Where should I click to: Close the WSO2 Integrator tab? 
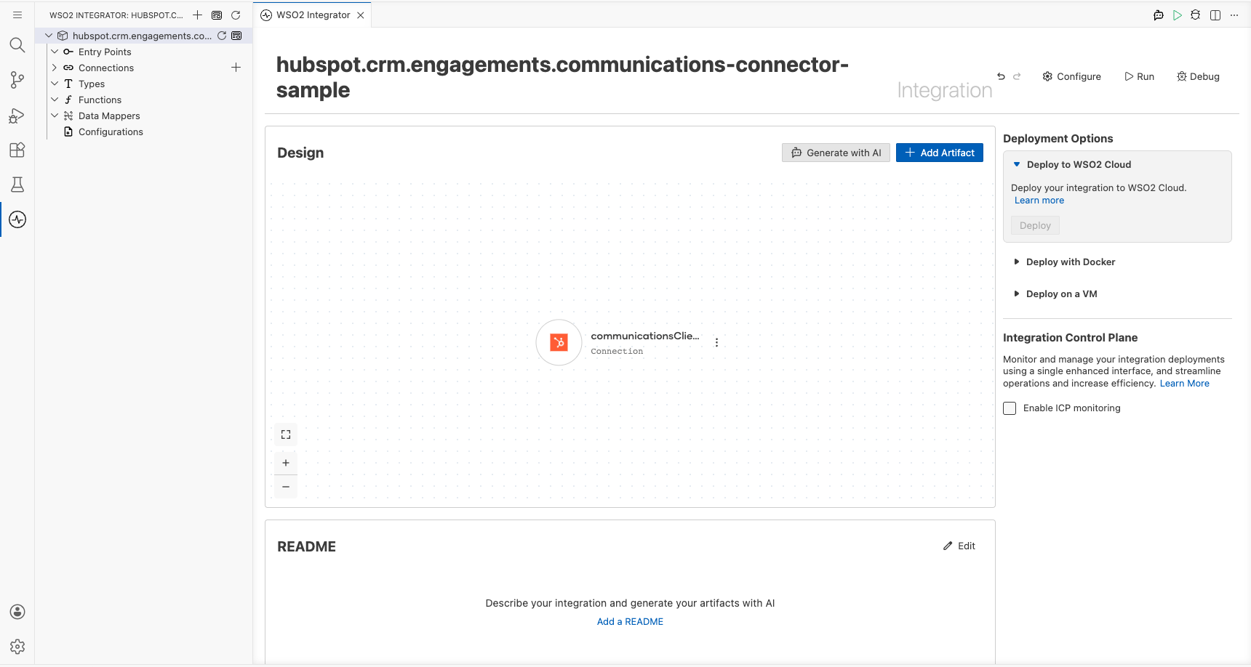point(361,15)
